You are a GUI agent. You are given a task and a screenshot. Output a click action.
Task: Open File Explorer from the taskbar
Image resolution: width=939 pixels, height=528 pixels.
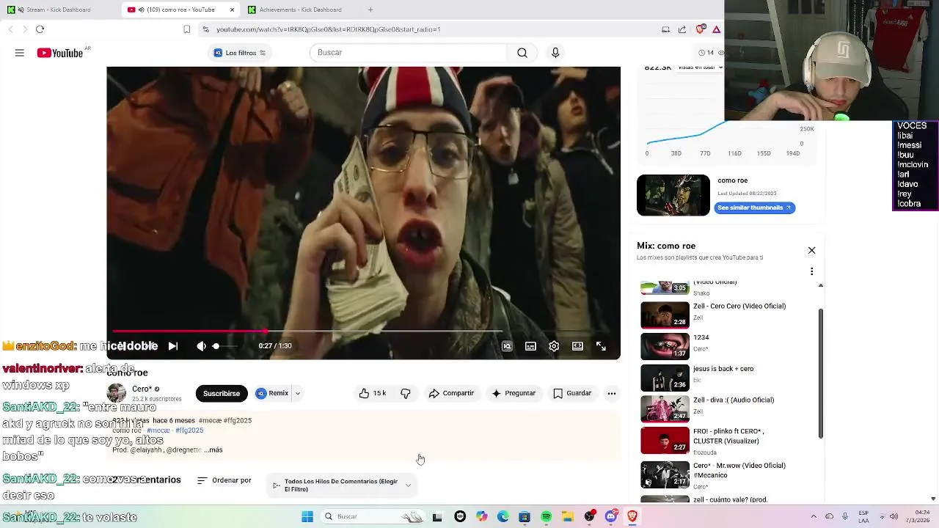coord(568,516)
